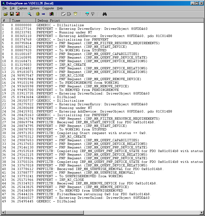Select row 7 To WORKING from STOPPED
This screenshot has width=205, height=216.
102,50
